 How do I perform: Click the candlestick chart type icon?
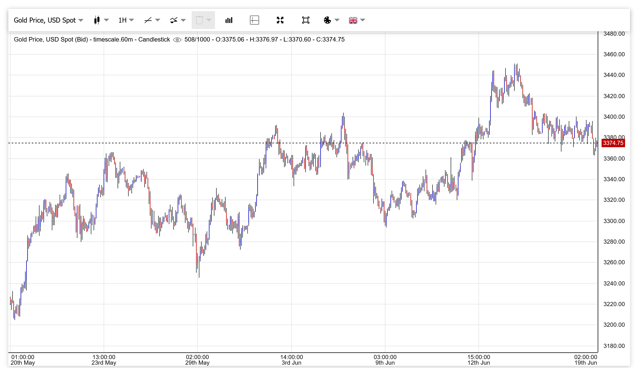(97, 20)
